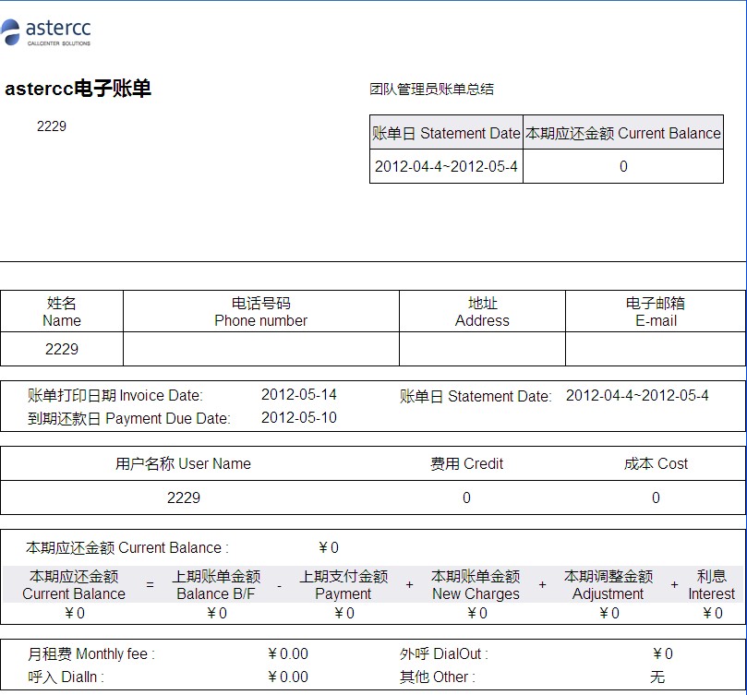Click the 团队管理员账单总结 title text
Viewport: 747px width, 695px height.
(x=431, y=90)
